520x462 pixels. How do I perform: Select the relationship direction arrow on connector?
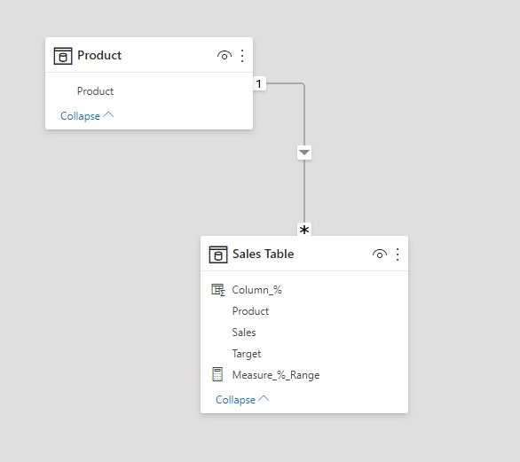point(304,153)
